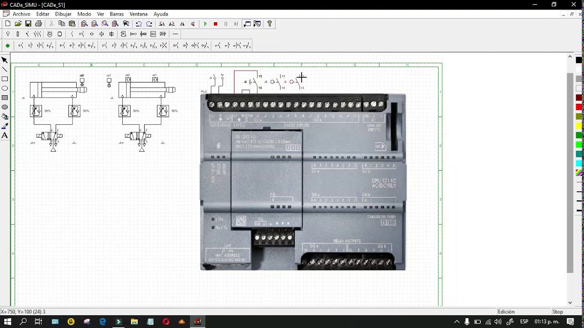Print the current schematic
The image size is (584, 328).
click(39, 24)
